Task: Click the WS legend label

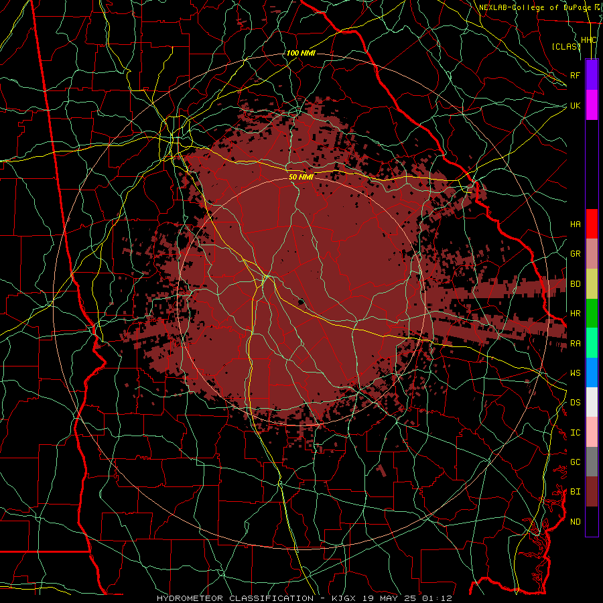Action: pos(575,373)
